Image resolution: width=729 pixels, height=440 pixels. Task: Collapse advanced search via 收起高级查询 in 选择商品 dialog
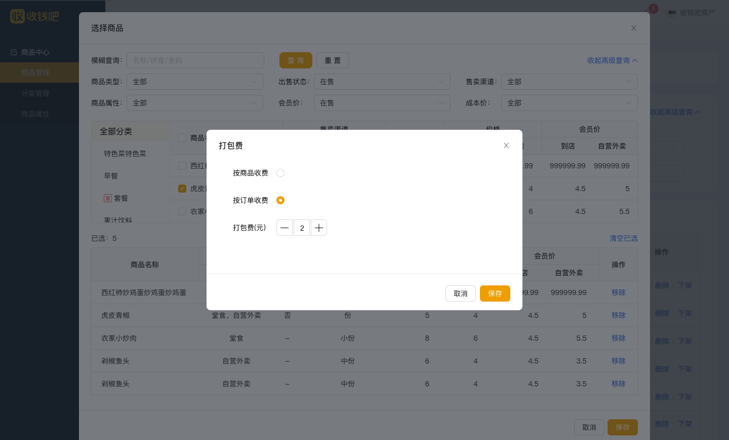(612, 60)
